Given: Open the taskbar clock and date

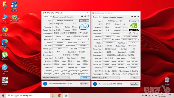Looking at the screenshot, I should point(163,96).
